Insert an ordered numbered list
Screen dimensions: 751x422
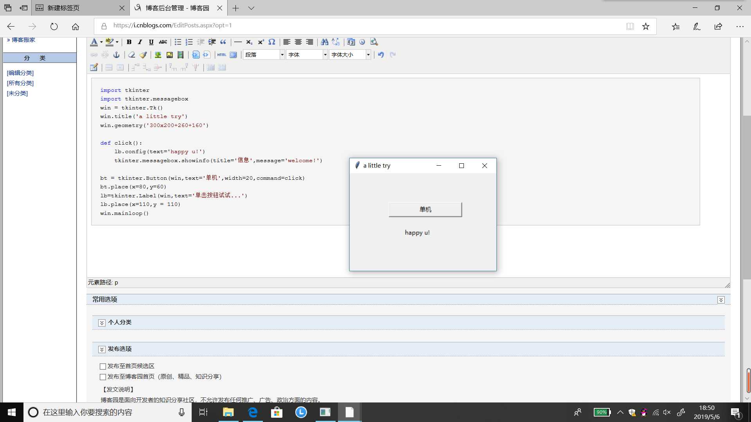click(x=189, y=42)
